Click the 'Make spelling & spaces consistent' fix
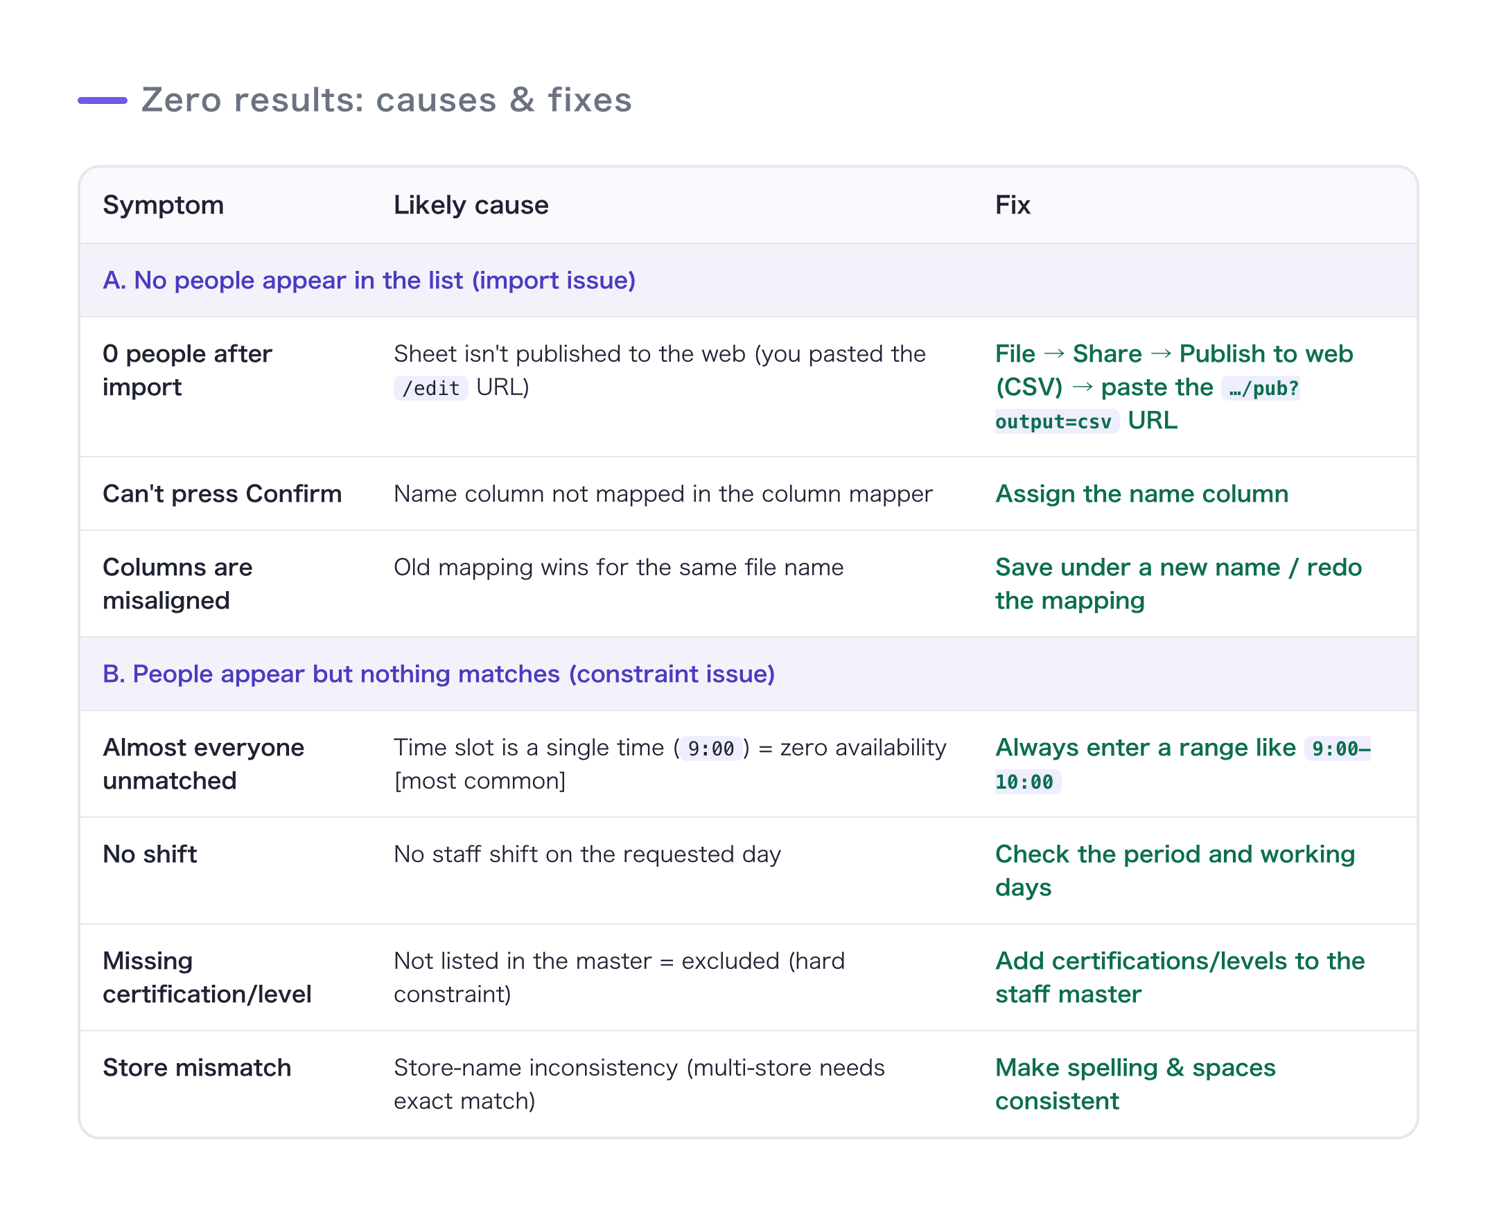 click(x=1135, y=1083)
